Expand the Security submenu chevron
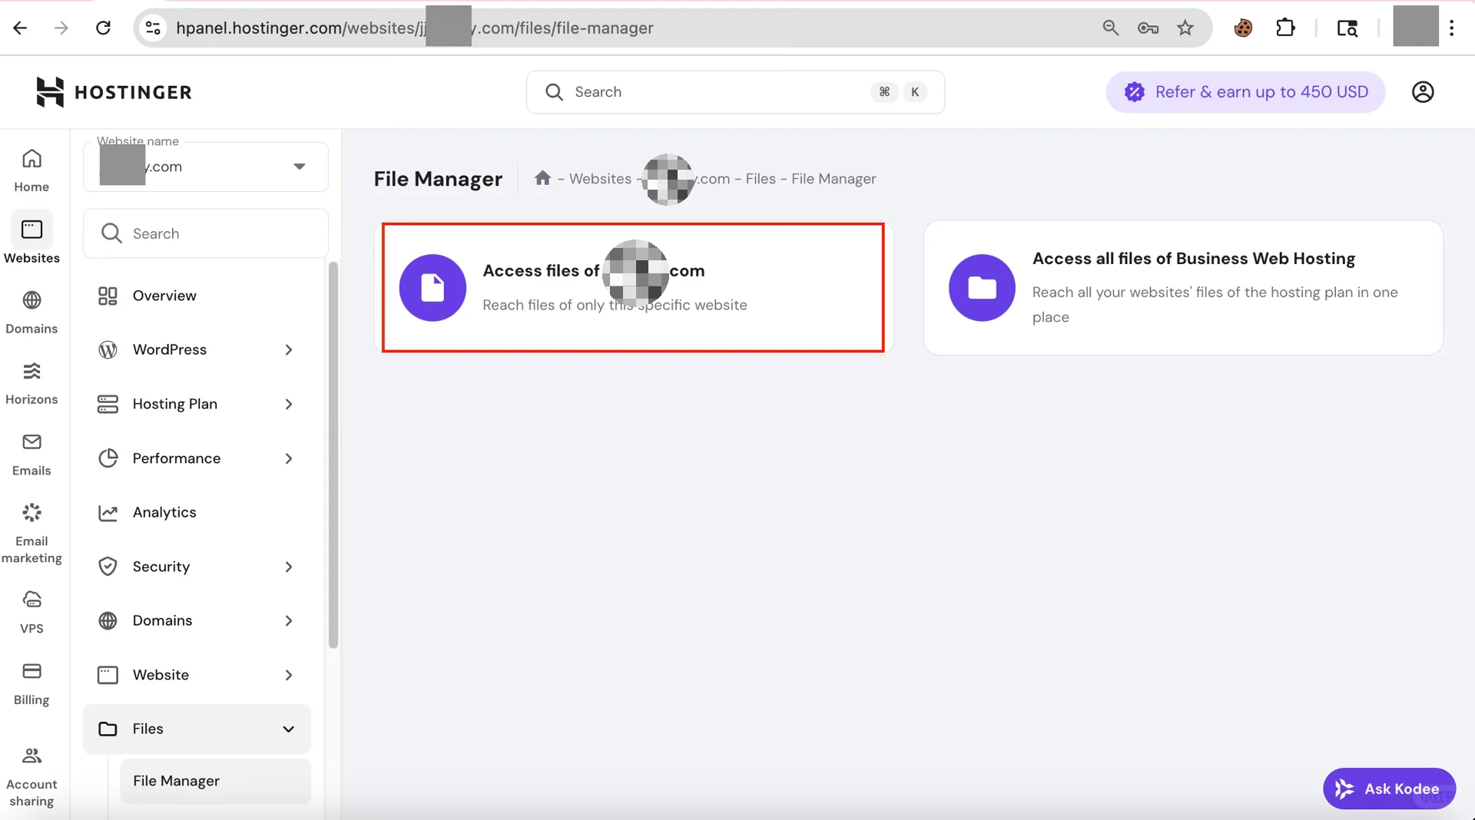Image resolution: width=1475 pixels, height=820 pixels. point(289,567)
